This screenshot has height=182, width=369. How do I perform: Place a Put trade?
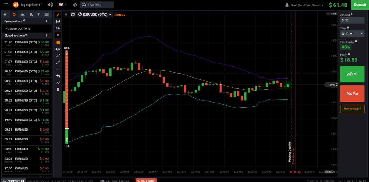click(352, 93)
